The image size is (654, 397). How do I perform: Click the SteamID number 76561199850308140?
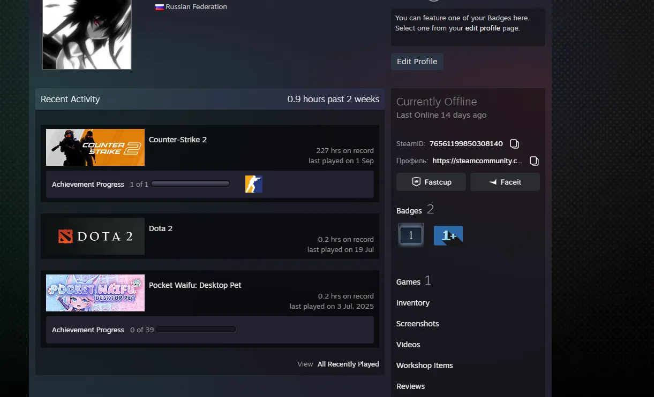tap(466, 144)
